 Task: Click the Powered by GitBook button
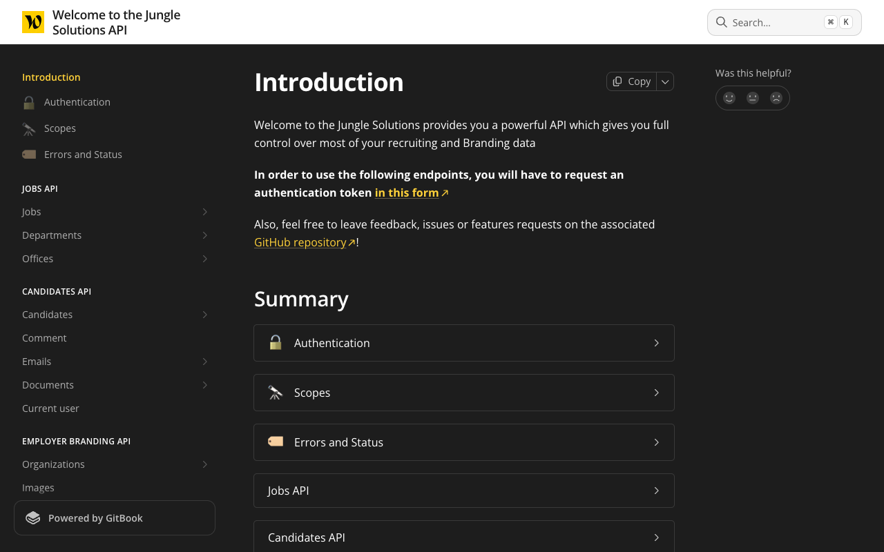(115, 517)
